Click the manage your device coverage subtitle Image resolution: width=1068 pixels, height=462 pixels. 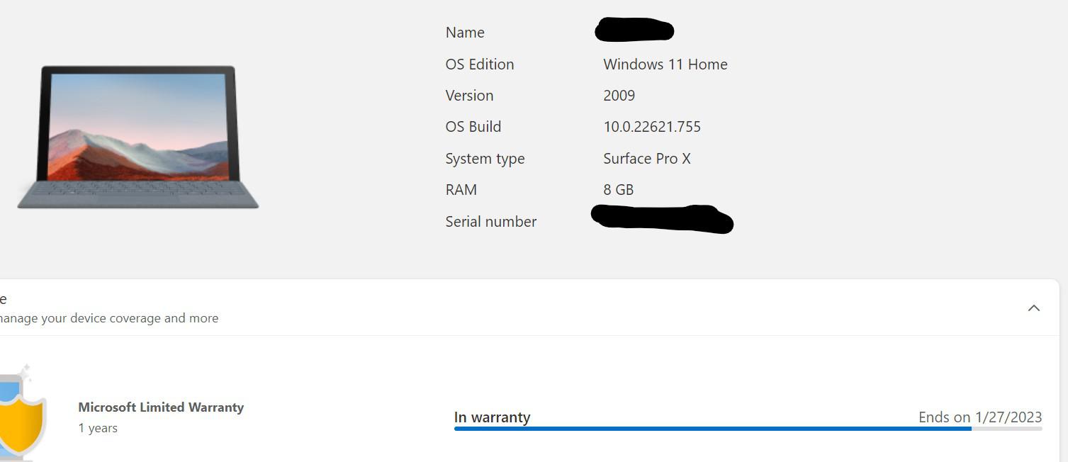(110, 318)
